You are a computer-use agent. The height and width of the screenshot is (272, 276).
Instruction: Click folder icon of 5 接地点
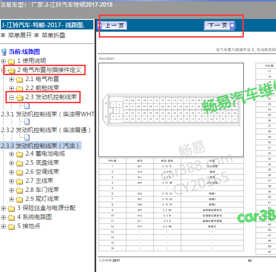pos(11,227)
